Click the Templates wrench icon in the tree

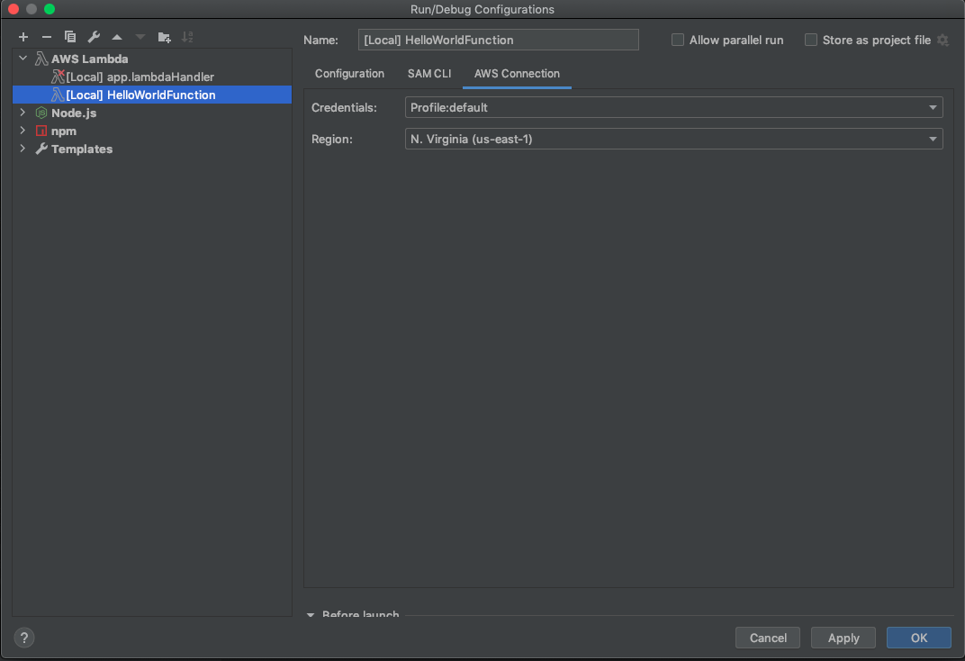[41, 149]
